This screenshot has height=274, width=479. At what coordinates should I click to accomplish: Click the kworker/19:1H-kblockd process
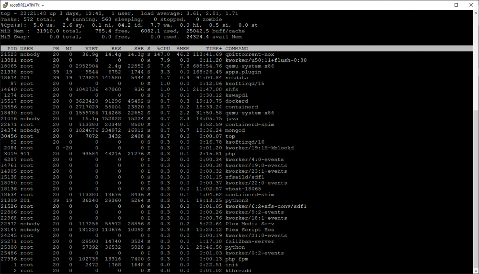[259, 148]
